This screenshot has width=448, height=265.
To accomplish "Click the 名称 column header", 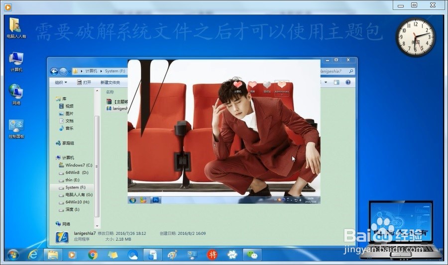I will click(110, 92).
